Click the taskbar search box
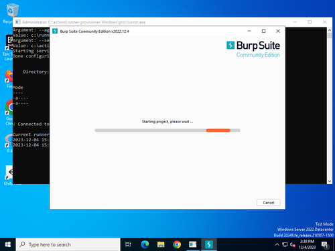 point(68,245)
